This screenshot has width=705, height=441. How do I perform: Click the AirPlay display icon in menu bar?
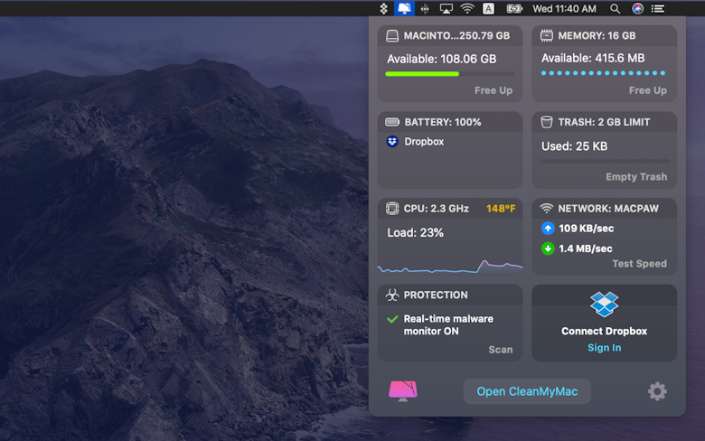[446, 8]
